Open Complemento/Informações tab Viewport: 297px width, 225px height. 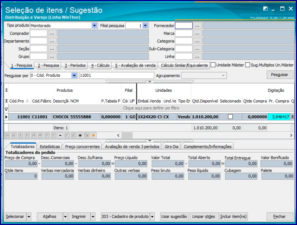click(207, 147)
